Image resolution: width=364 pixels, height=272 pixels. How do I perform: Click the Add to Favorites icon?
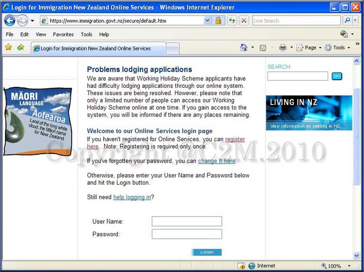[x=20, y=47]
